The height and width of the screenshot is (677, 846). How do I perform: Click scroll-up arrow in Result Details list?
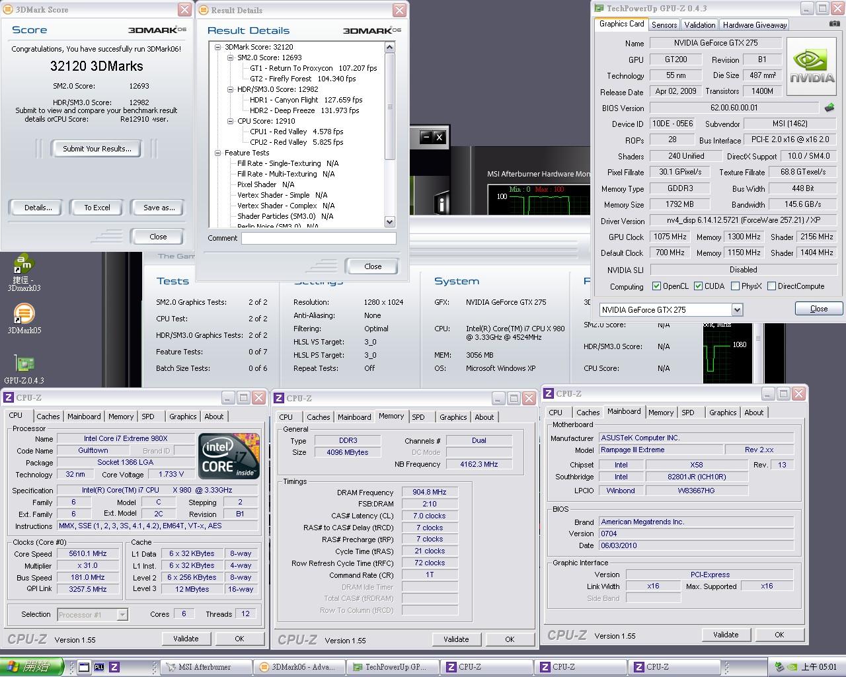[389, 48]
